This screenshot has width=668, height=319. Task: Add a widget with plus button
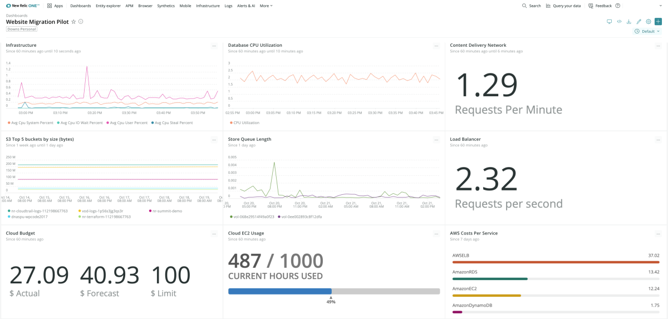click(658, 22)
